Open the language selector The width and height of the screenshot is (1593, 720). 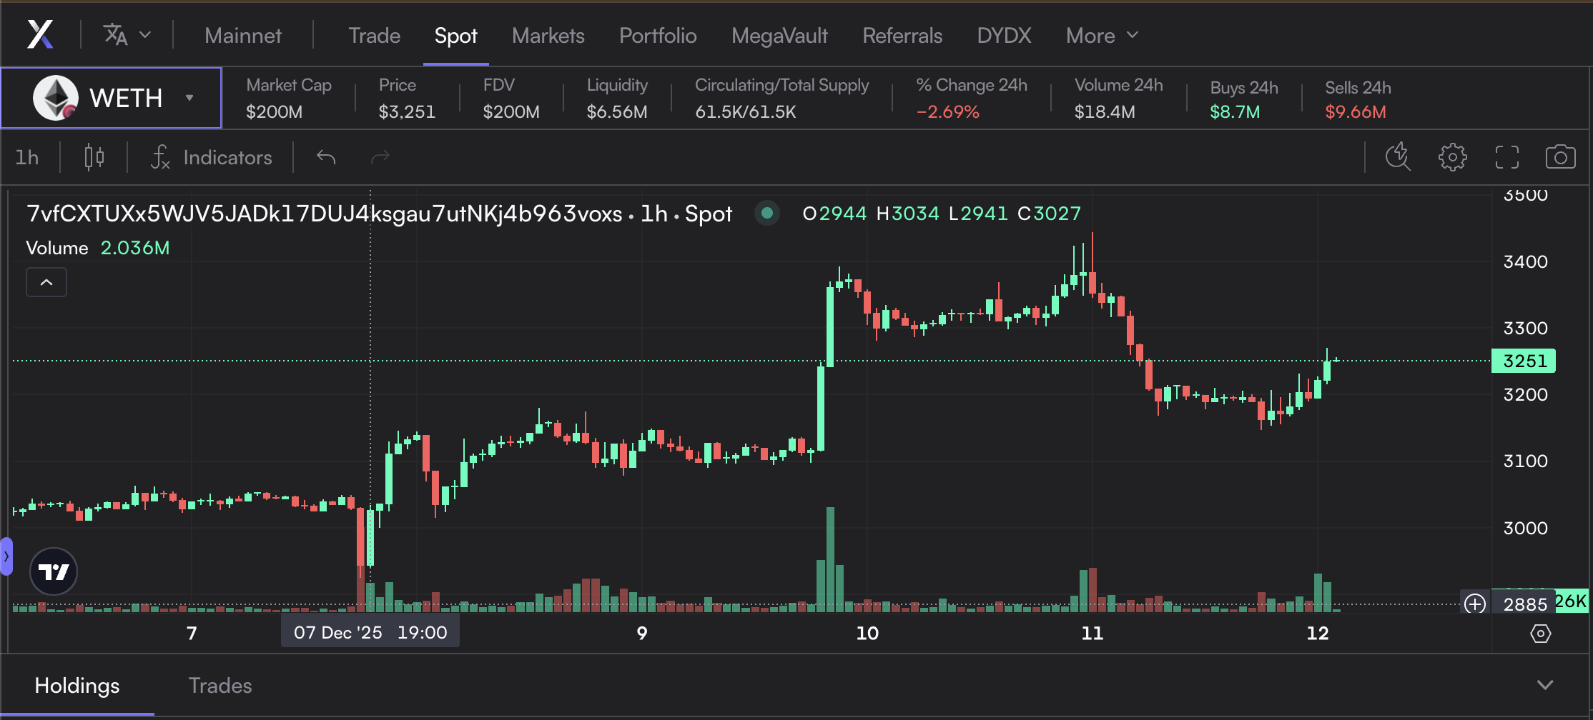tap(127, 34)
